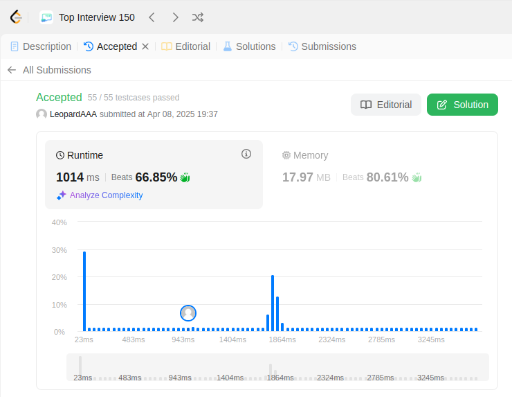512x397 pixels.
Task: Click the LeopardAAA username link
Action: (73, 114)
